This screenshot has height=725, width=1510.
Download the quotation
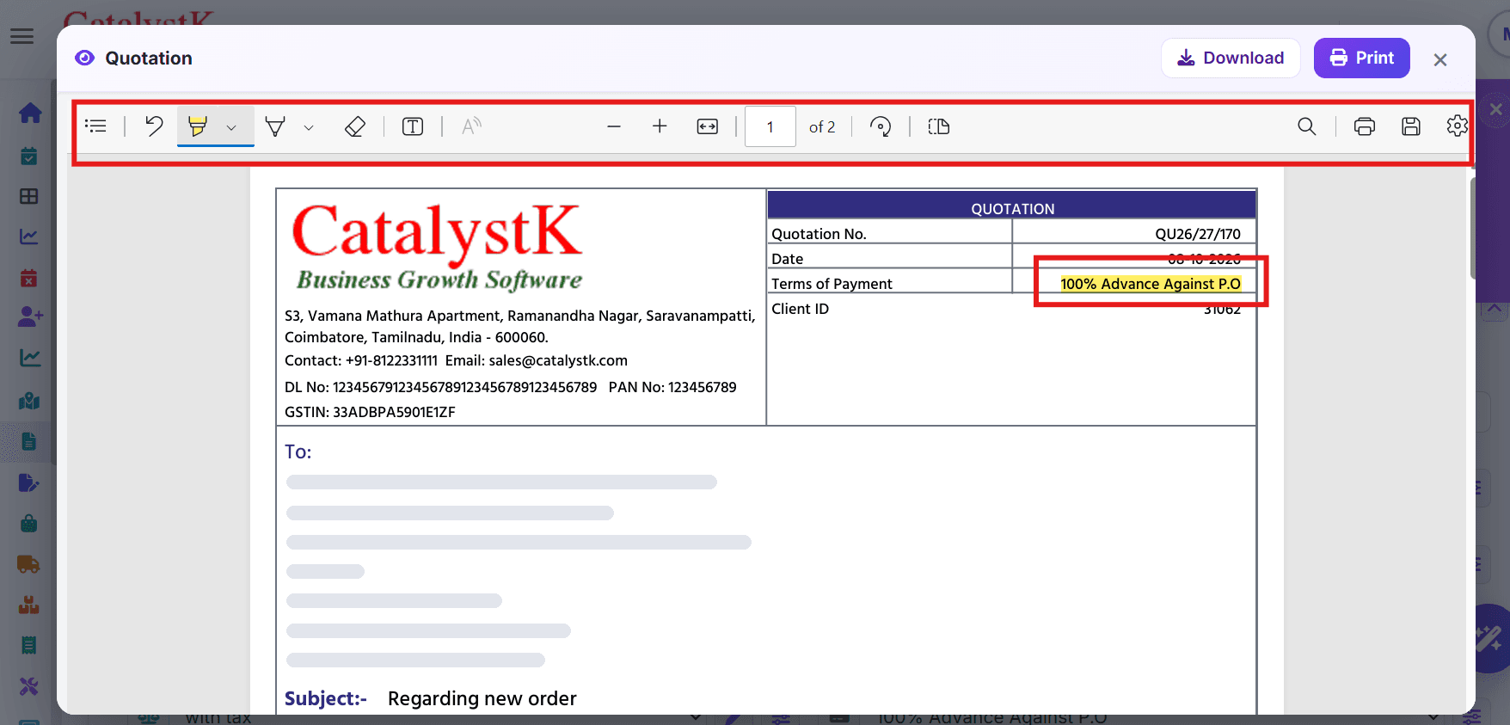coord(1231,58)
